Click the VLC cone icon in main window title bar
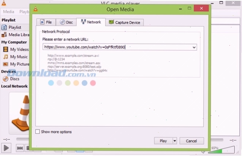 (x=4, y=3)
